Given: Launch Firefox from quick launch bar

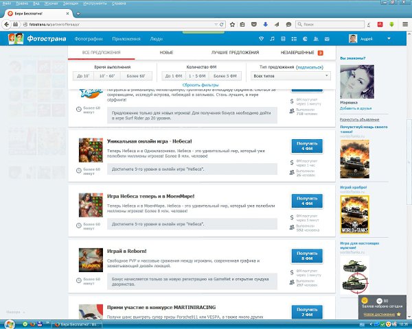Looking at the screenshot, I should [x=32, y=324].
